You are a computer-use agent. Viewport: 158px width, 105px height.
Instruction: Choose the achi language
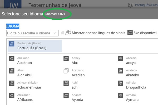[75, 87]
